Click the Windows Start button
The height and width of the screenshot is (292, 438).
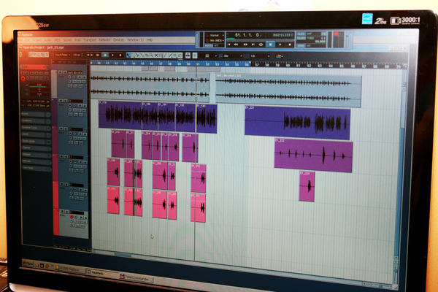(x=28, y=263)
